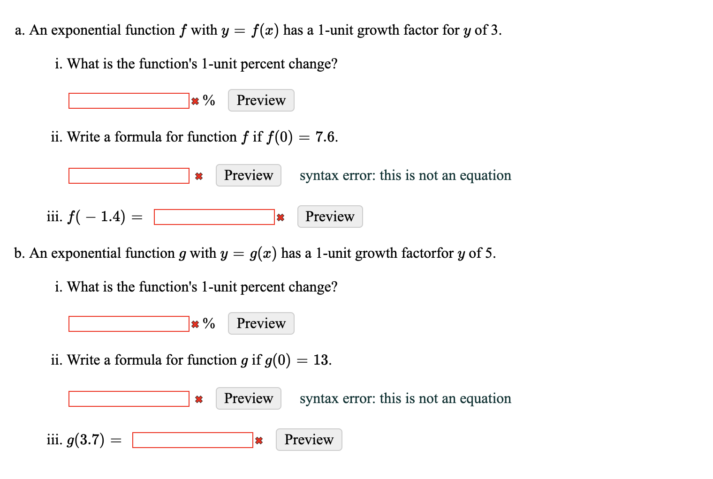Image resolution: width=713 pixels, height=479 pixels.
Task: Click Preview beside the g(3.7) input
Action: [309, 440]
